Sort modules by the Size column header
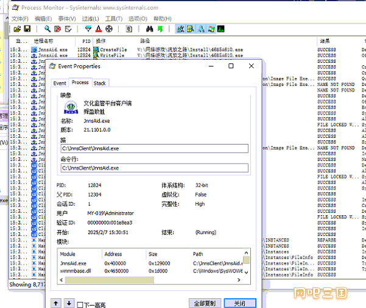The image size is (366, 308). 168,254
